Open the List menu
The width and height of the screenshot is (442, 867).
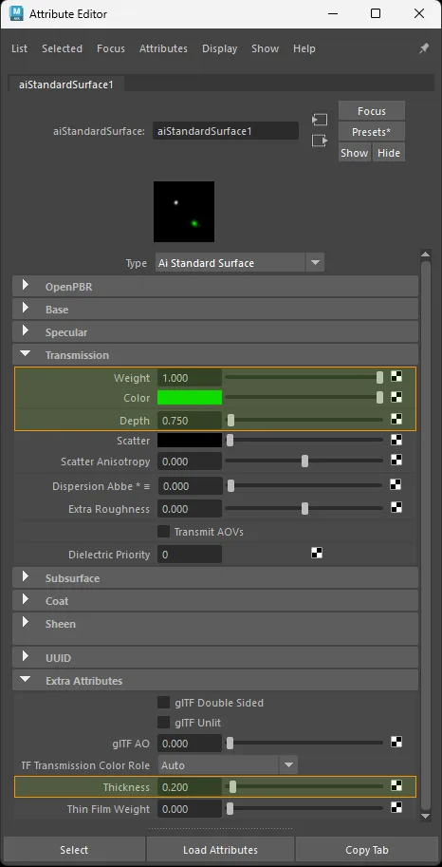[x=19, y=48]
